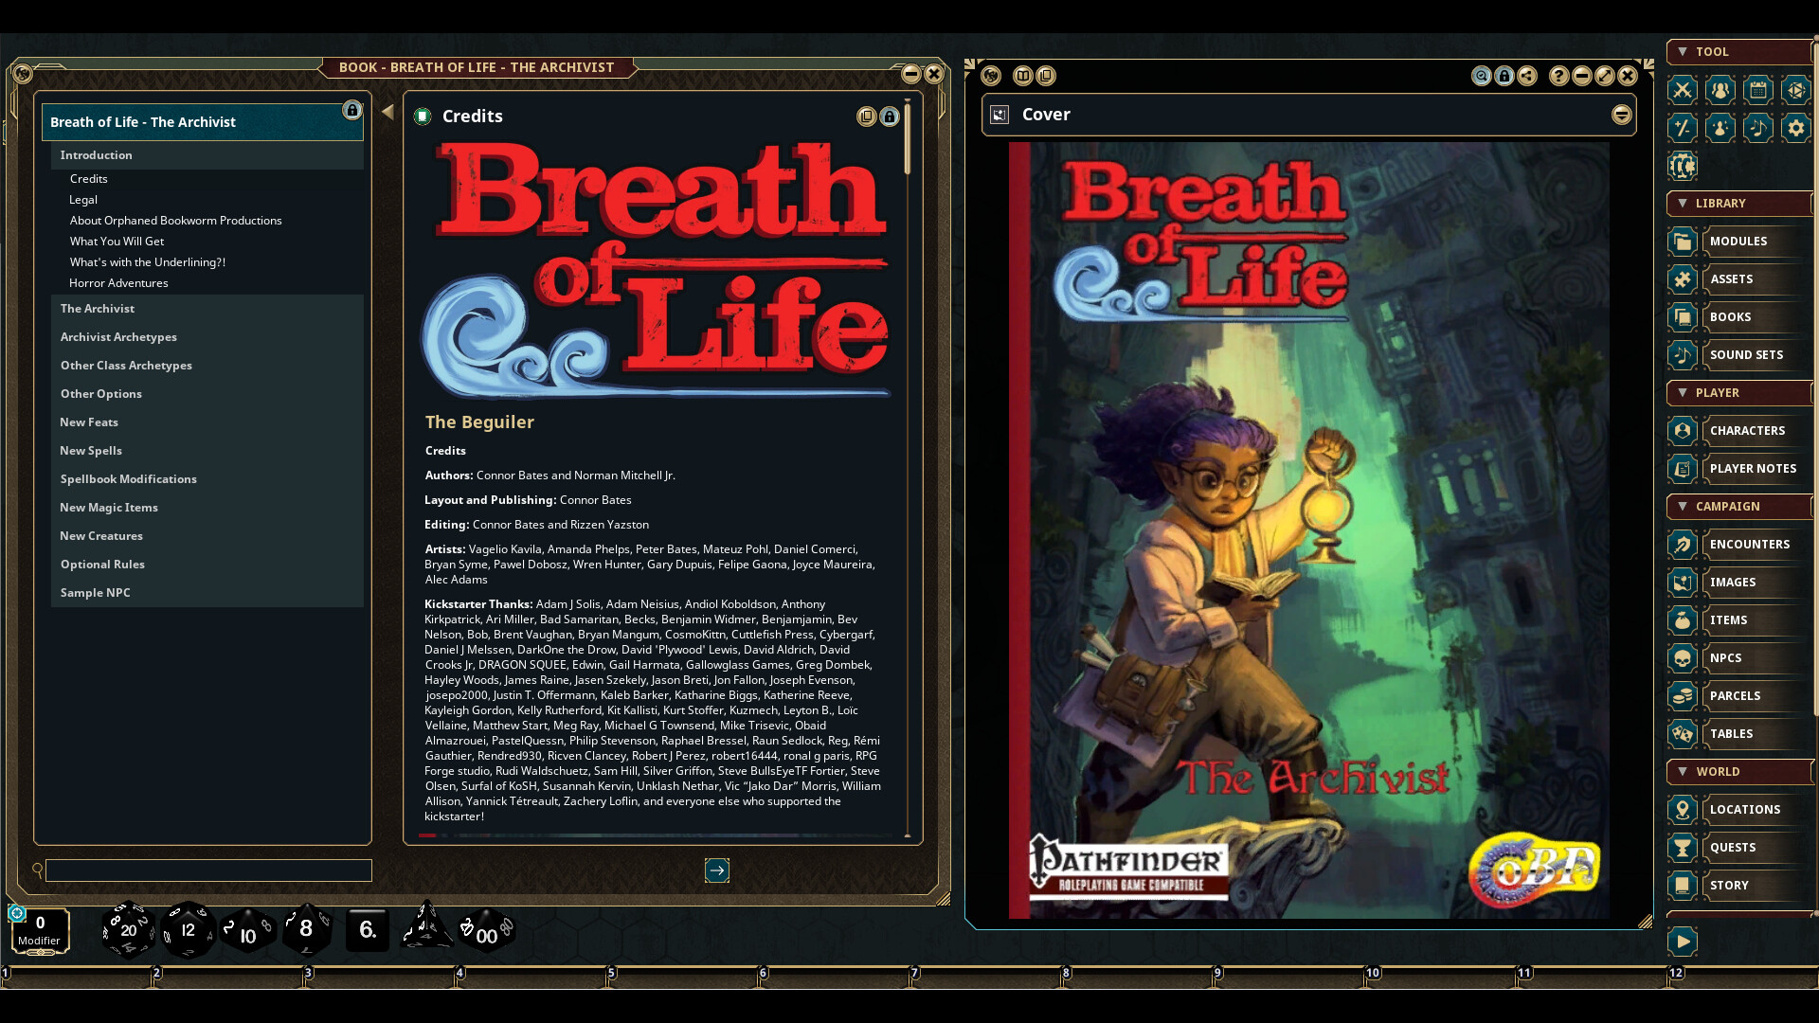Open the Calendar tool icon
The image size is (1819, 1023).
coord(1758,90)
